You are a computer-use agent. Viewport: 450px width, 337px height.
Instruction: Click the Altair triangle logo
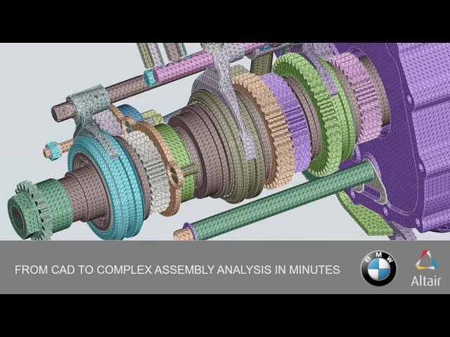click(426, 260)
